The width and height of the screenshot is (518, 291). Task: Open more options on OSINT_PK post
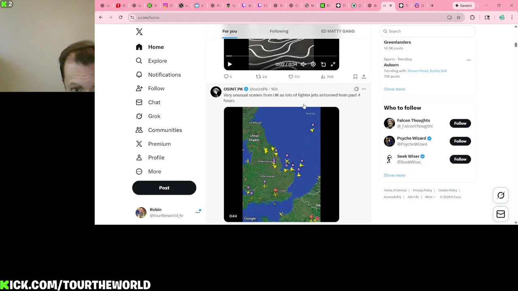[364, 89]
